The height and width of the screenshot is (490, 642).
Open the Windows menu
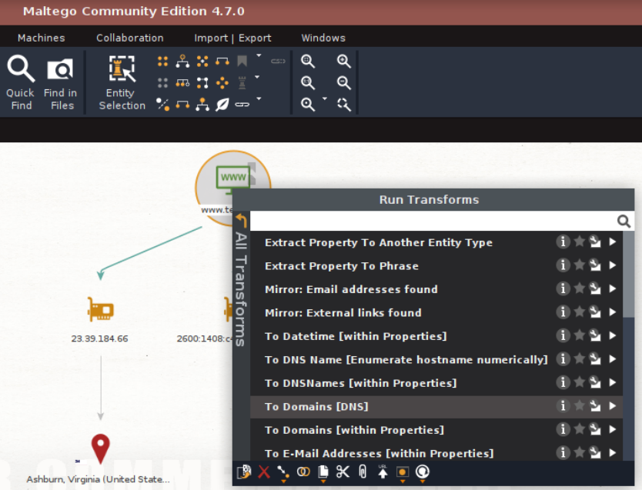323,38
